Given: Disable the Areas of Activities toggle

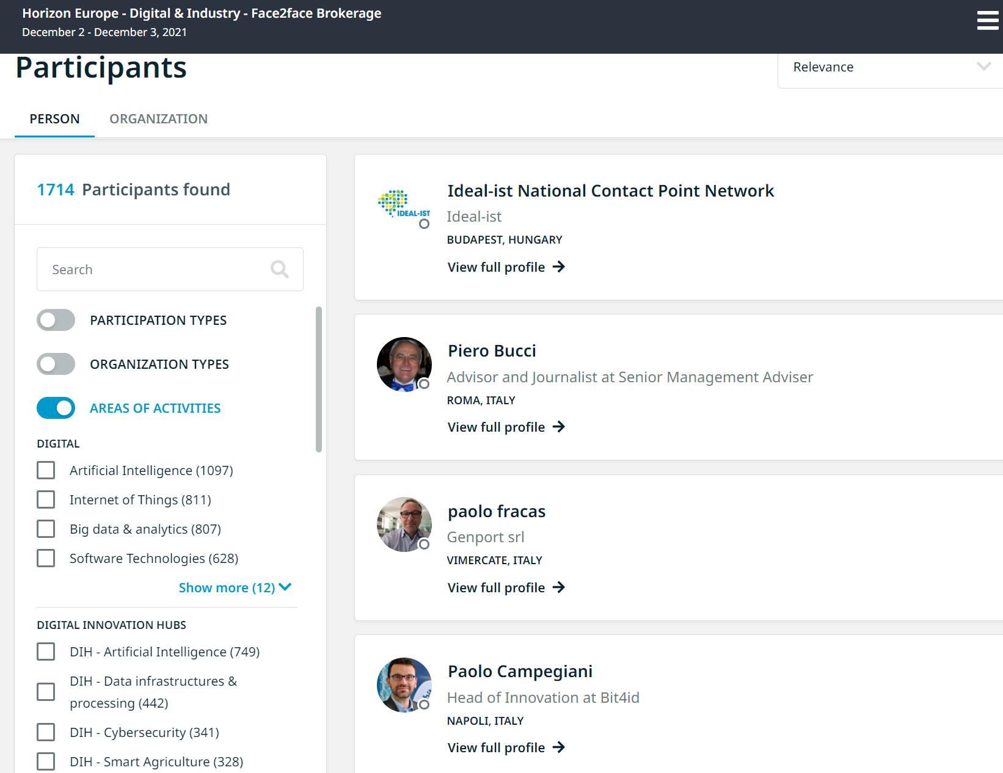Looking at the screenshot, I should coord(56,408).
